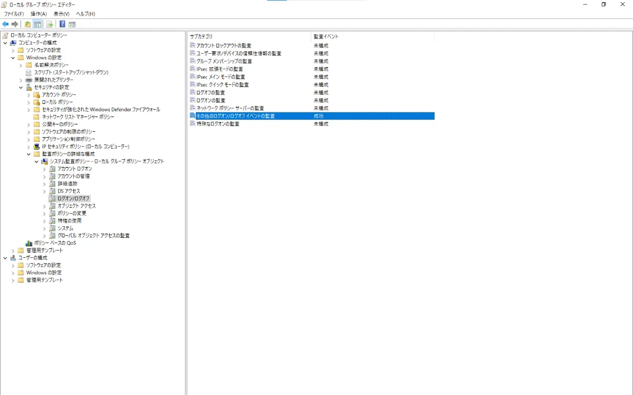Click the IP セキュリティ ポリシー network icon
633x395 pixels.
pyautogui.click(x=37, y=146)
